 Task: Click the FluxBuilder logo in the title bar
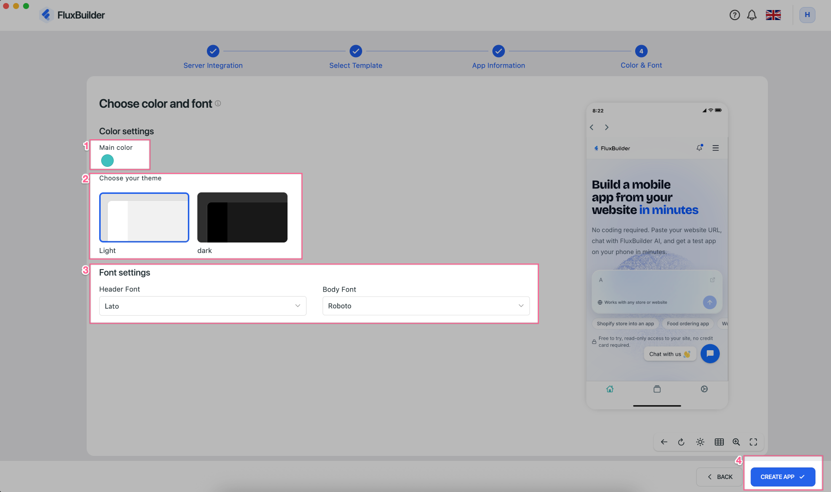click(x=73, y=15)
